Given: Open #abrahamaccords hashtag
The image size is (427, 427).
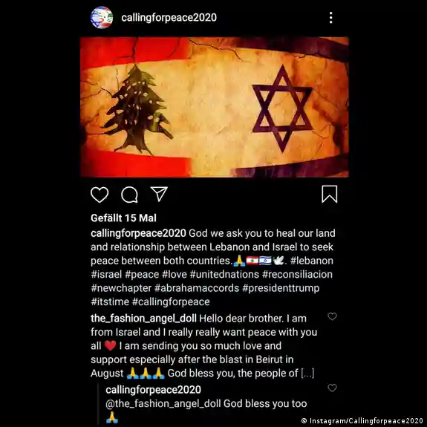Looking at the screenshot, I should pyautogui.click(x=197, y=288).
